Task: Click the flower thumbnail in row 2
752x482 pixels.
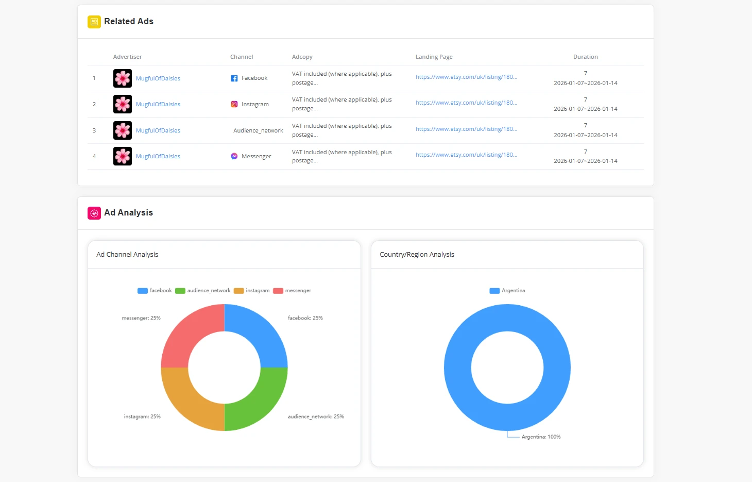Action: pos(122,104)
